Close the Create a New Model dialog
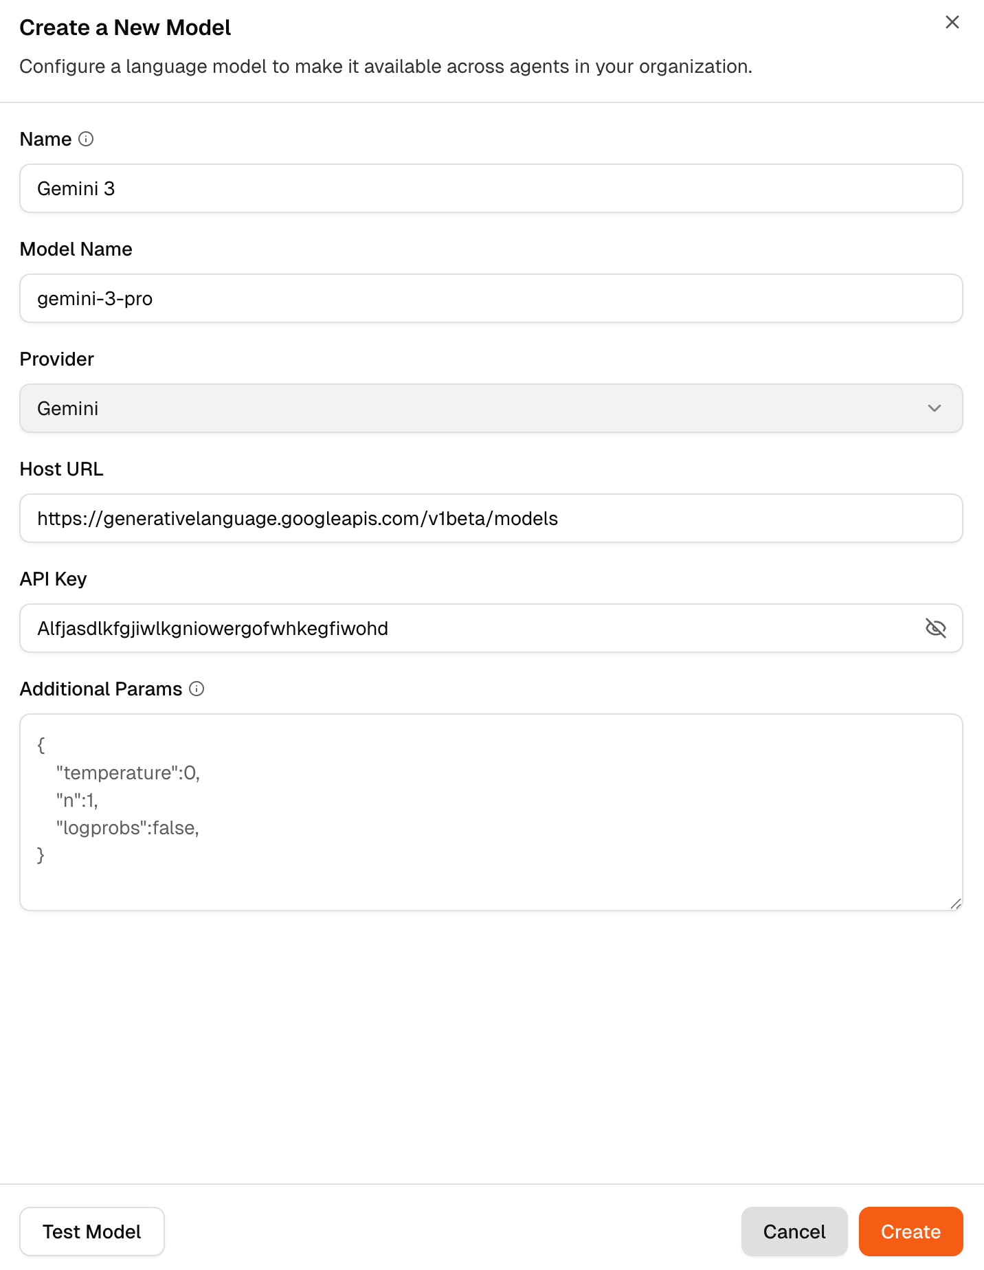984x1270 pixels. [x=952, y=22]
